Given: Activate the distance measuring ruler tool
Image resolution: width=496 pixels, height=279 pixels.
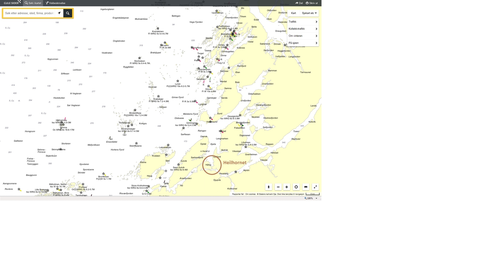Looking at the screenshot, I should [306, 187].
